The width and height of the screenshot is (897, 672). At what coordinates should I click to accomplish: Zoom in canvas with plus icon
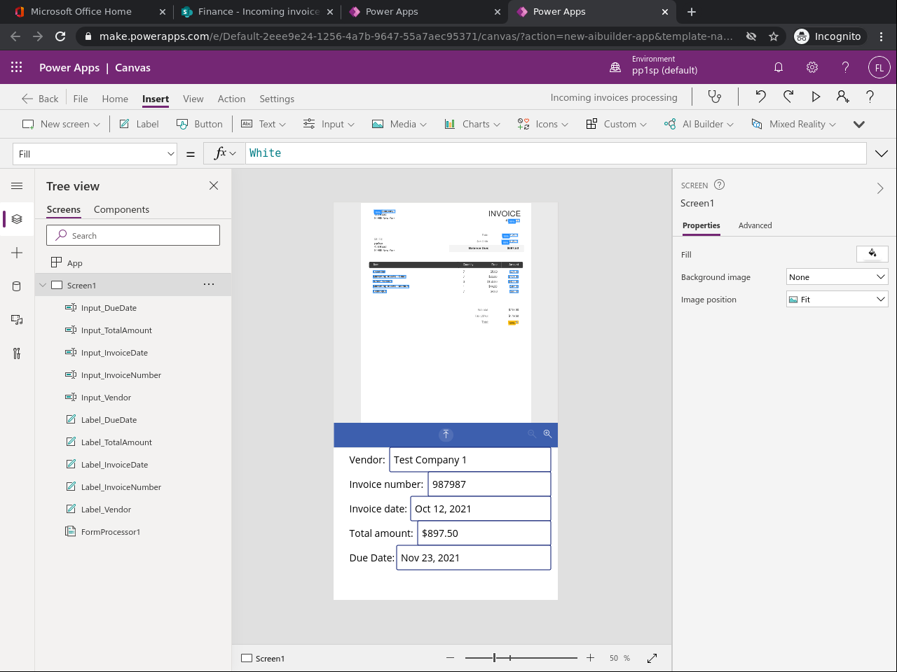[591, 658]
